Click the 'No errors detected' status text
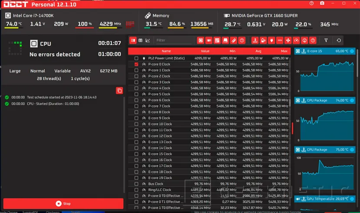Screen dimensions: 360x213 pos(55,55)
